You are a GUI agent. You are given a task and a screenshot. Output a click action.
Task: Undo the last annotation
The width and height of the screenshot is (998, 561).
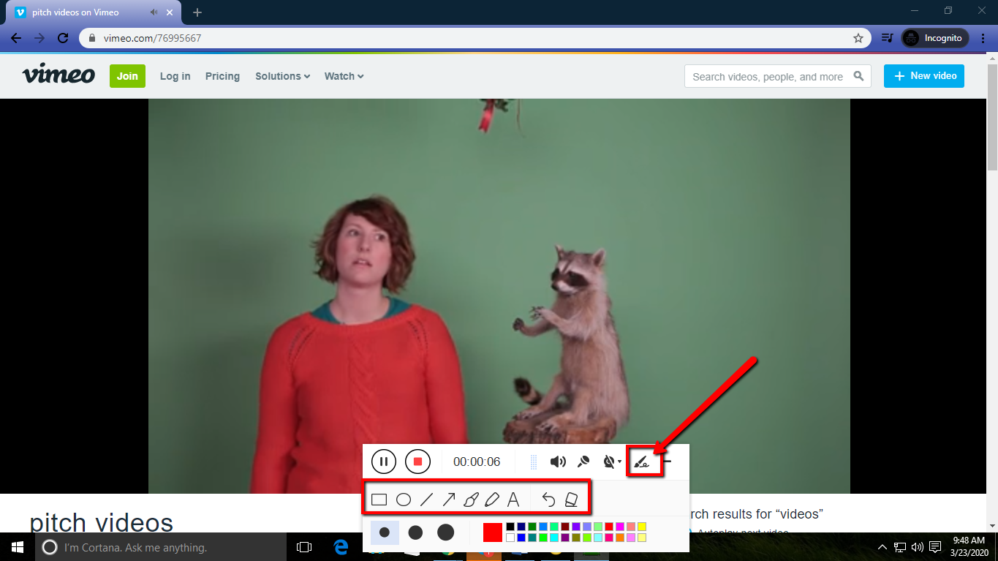[548, 500]
